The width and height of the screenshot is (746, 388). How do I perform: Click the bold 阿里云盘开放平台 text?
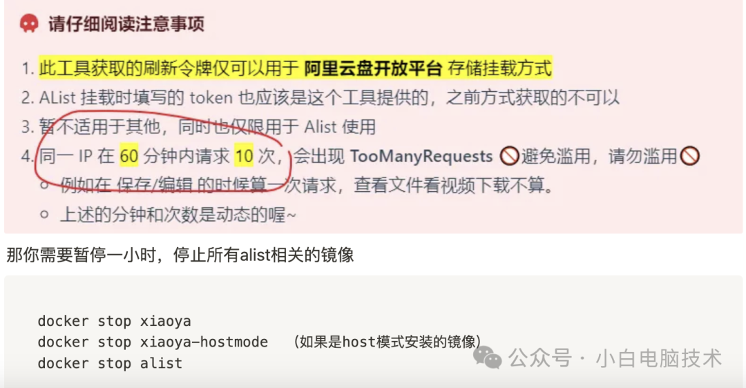pos(374,68)
